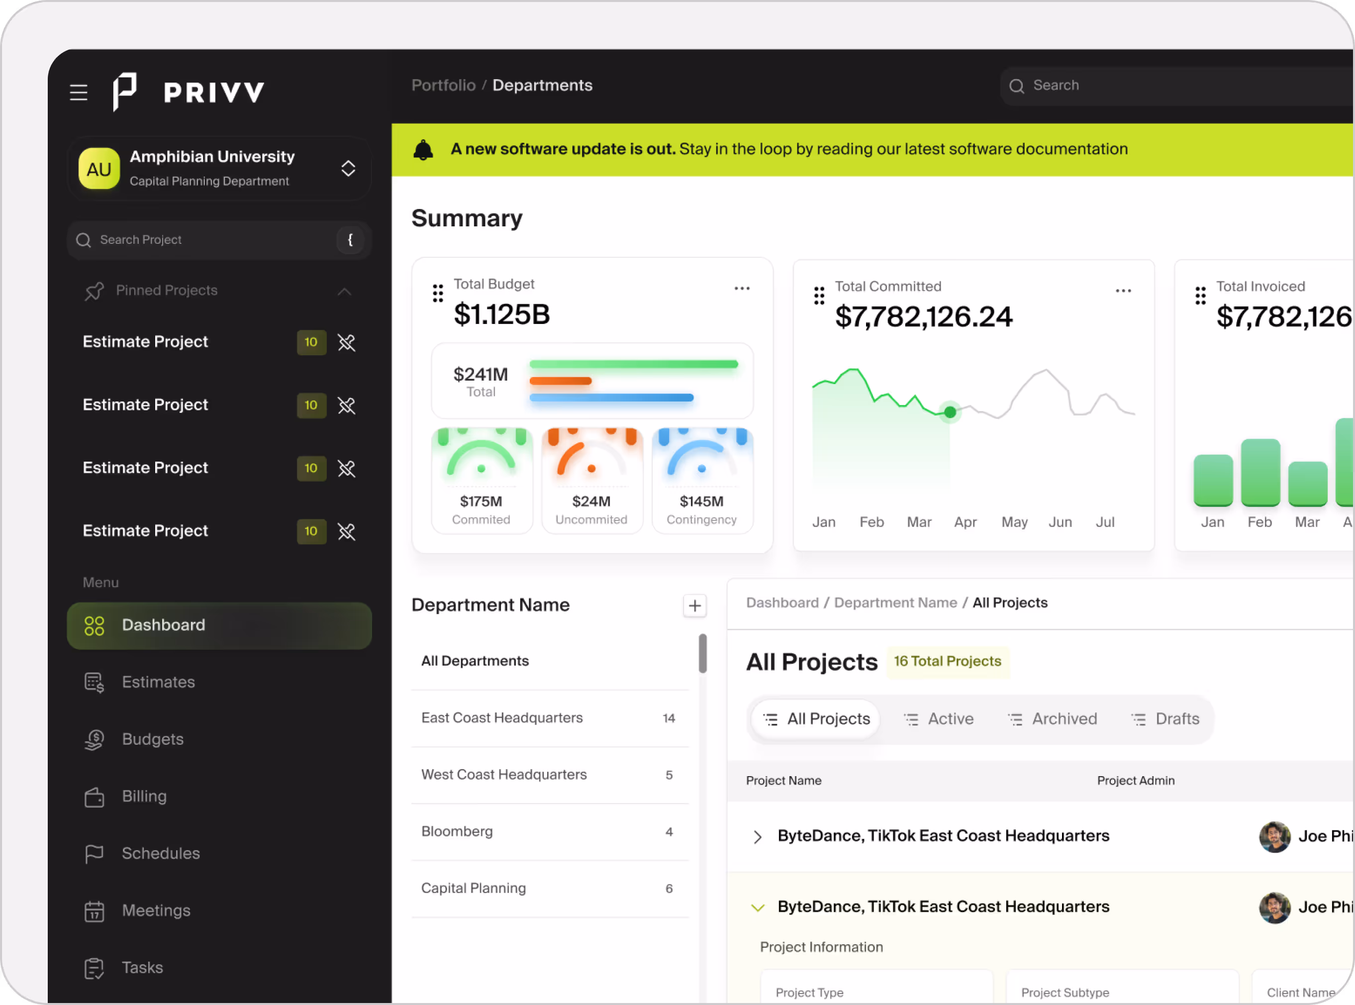The image size is (1355, 1005).
Task: Add a new department with plus button
Action: (694, 606)
